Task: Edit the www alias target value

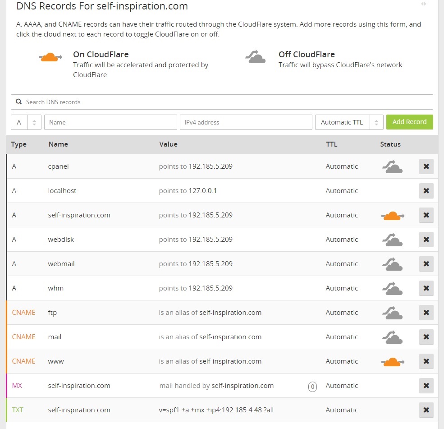Action: click(x=230, y=362)
